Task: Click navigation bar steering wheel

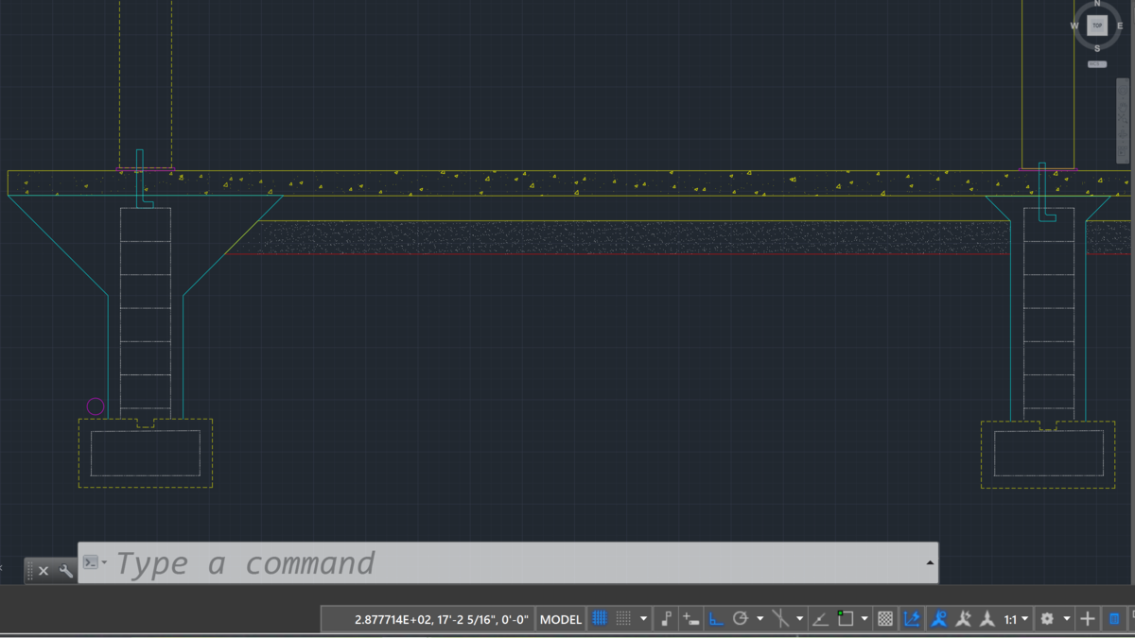Action: (1123, 90)
